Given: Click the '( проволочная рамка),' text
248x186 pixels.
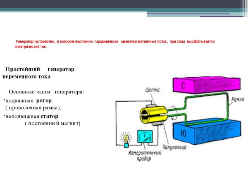Looking at the screenshot, I should point(33,107).
